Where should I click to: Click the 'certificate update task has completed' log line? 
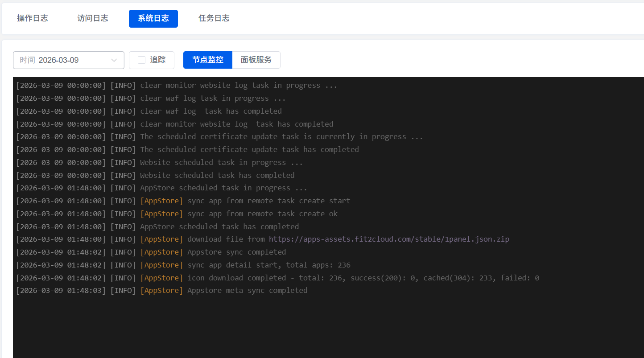pyautogui.click(x=249, y=150)
